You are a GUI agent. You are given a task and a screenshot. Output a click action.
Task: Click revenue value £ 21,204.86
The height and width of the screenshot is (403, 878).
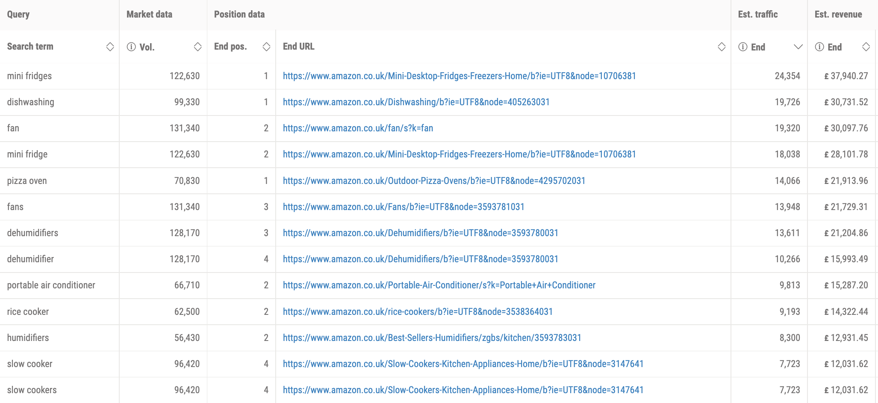click(846, 233)
